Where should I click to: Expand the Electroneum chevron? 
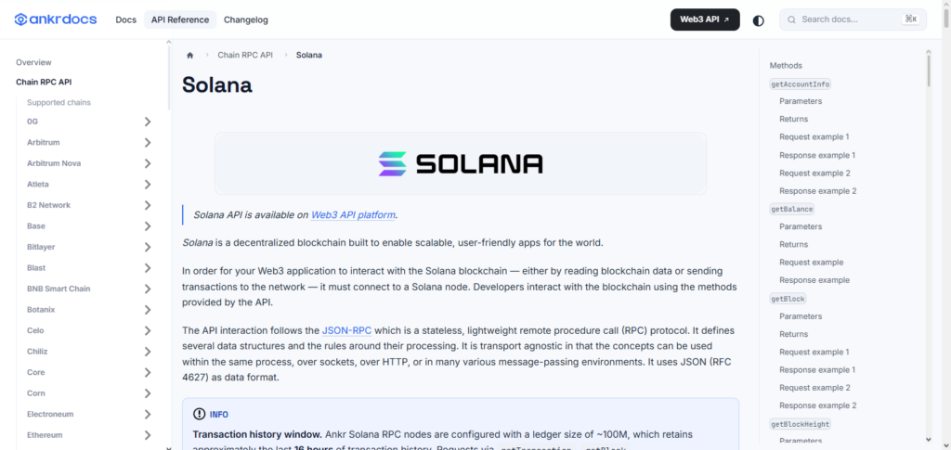coord(148,414)
